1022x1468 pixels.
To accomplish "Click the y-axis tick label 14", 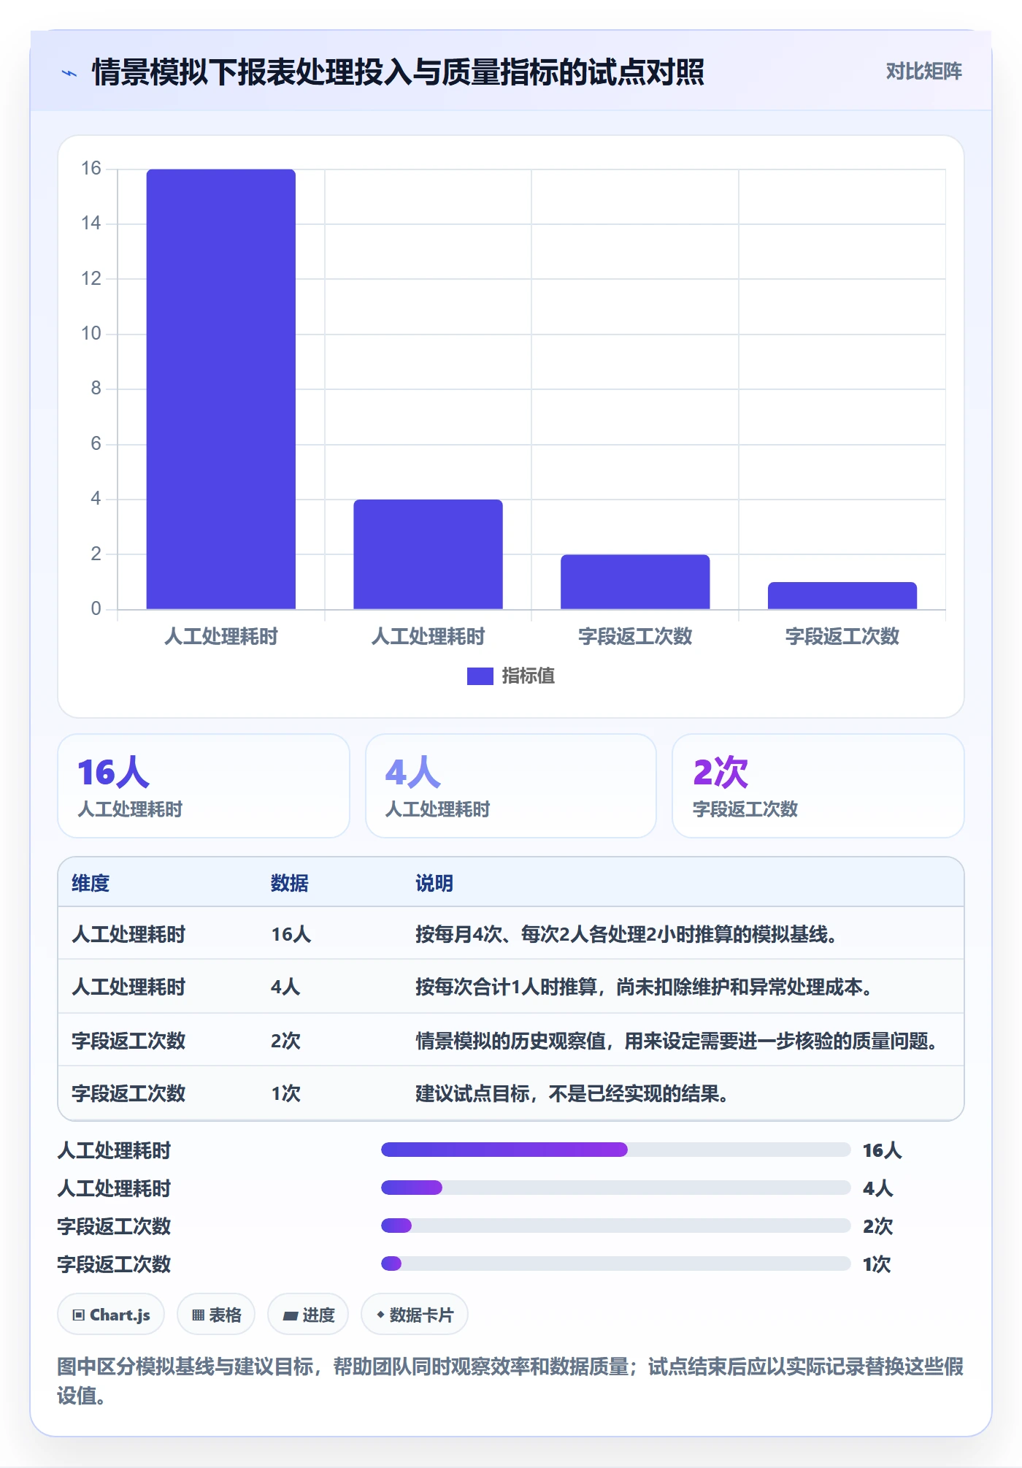I will [x=91, y=223].
